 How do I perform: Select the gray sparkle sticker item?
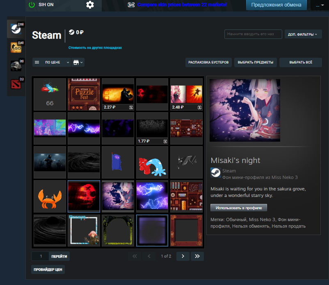[186, 162]
